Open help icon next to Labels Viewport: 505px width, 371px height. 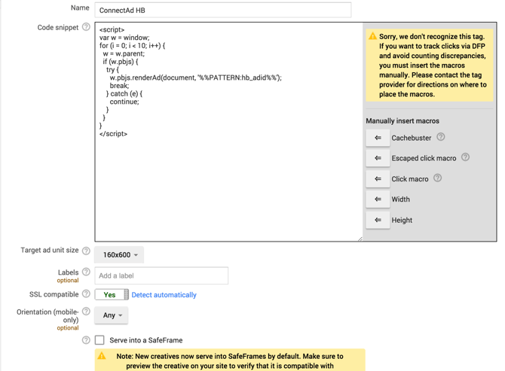pyautogui.click(x=86, y=272)
